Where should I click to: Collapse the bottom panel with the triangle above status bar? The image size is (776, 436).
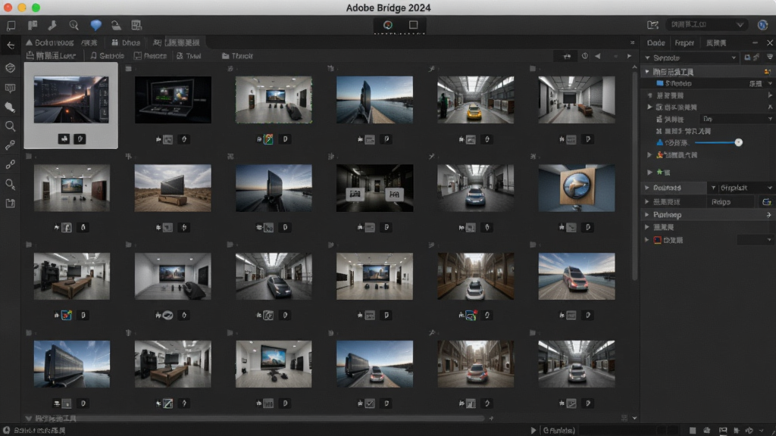(28, 419)
